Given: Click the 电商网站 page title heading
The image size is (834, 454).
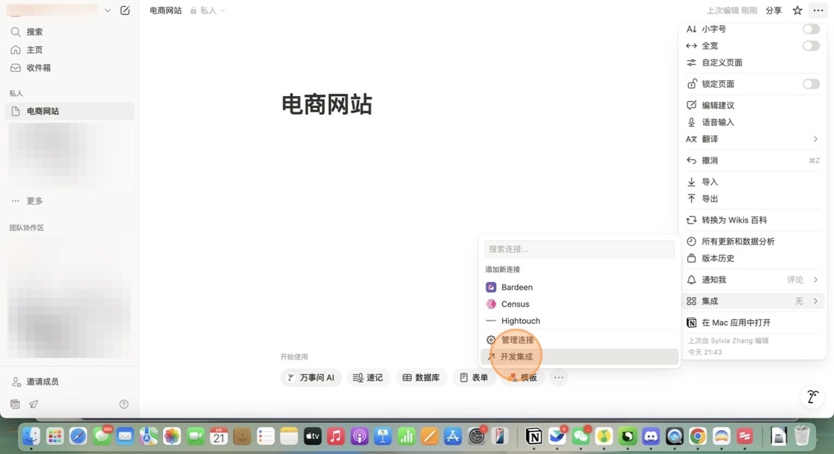Looking at the screenshot, I should tap(327, 104).
